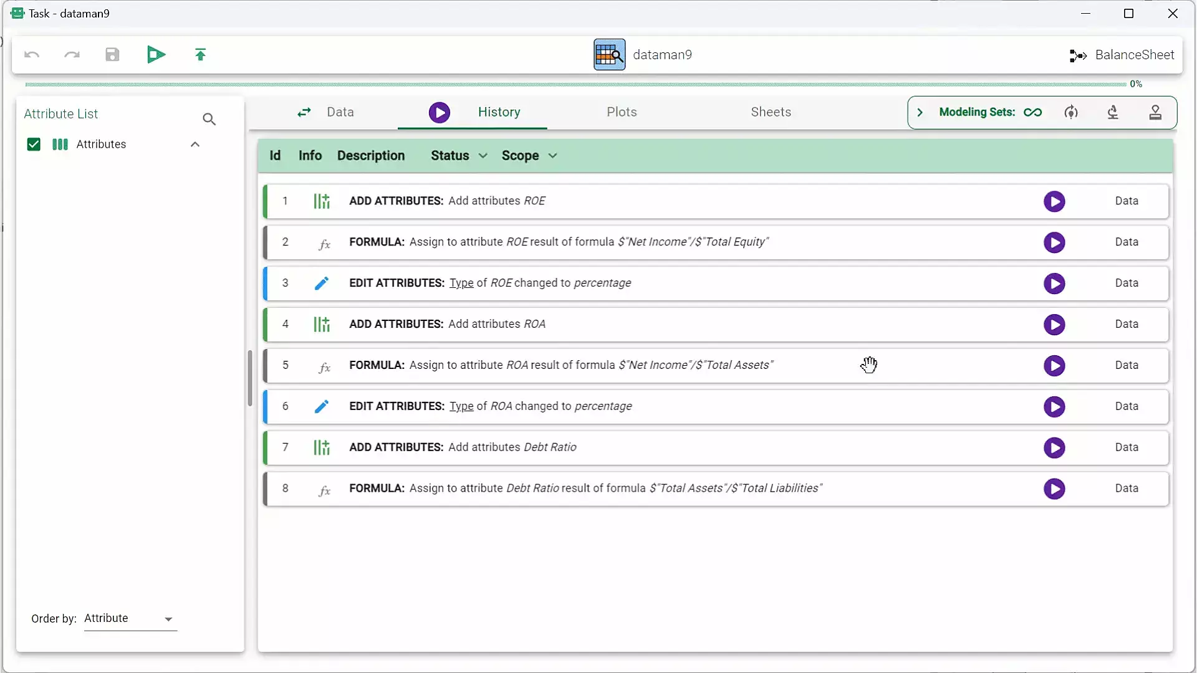Run step 3 ROE type change
This screenshot has width=1197, height=673.
tap(1054, 284)
